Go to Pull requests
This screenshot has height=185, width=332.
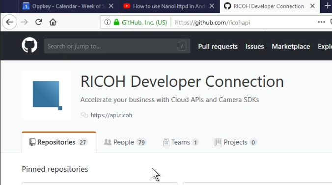pos(218,46)
